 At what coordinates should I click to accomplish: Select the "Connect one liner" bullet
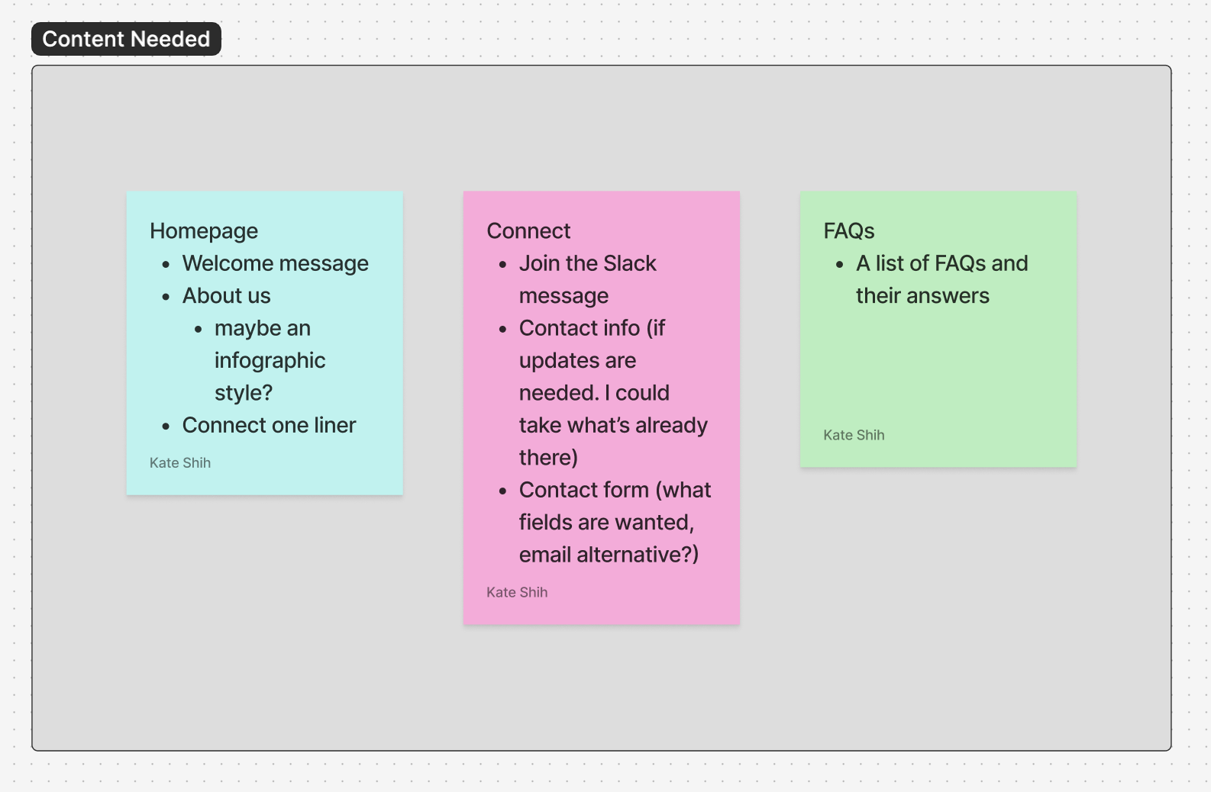(x=269, y=425)
